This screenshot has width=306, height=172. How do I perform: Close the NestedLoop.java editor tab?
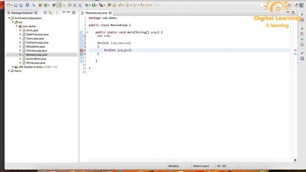pyautogui.click(x=110, y=13)
